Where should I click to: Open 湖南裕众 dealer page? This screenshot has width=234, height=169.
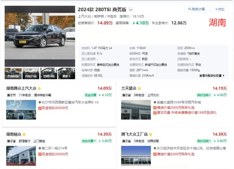click(14, 134)
